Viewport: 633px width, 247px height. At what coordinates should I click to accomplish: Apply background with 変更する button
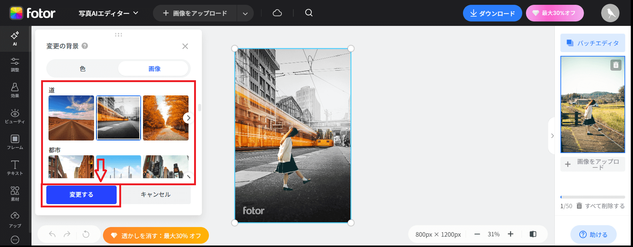tap(81, 194)
